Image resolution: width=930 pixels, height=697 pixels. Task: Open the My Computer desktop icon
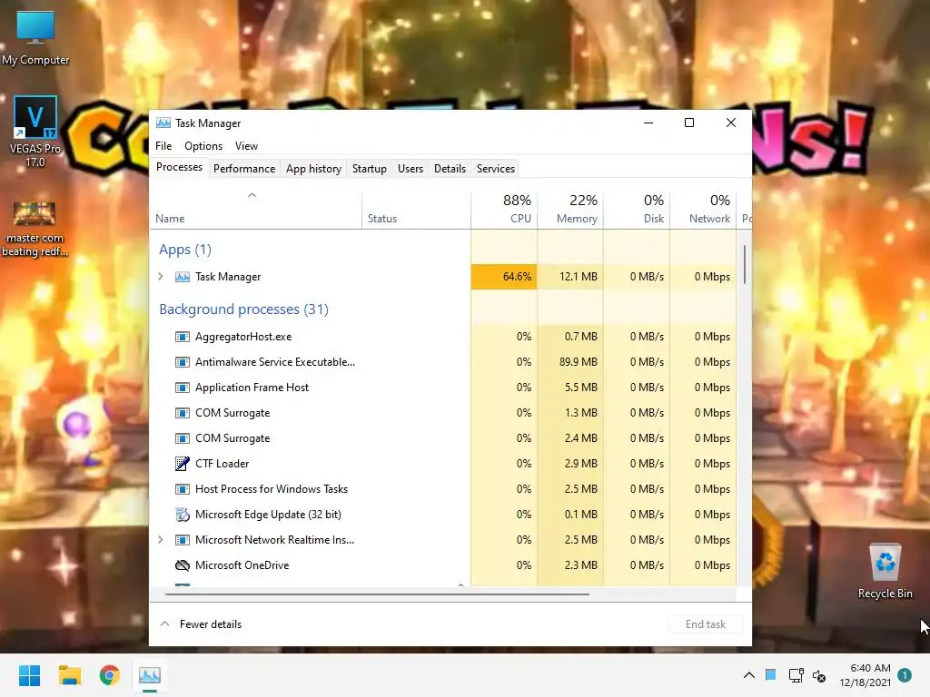click(35, 38)
